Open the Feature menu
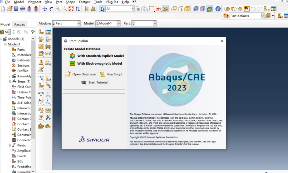Image resolution: width=288 pixels, height=173 pixels. click(85, 2)
